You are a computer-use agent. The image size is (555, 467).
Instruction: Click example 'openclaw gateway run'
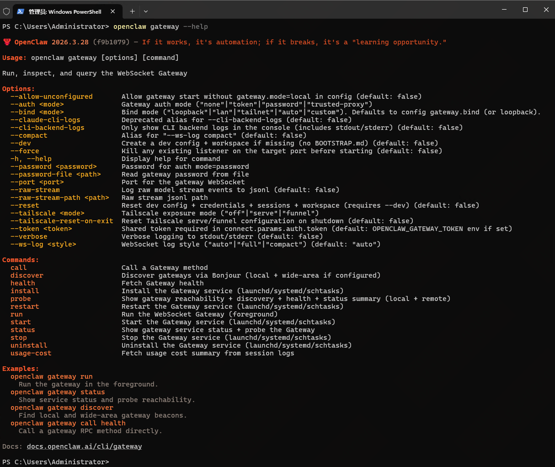(52, 376)
